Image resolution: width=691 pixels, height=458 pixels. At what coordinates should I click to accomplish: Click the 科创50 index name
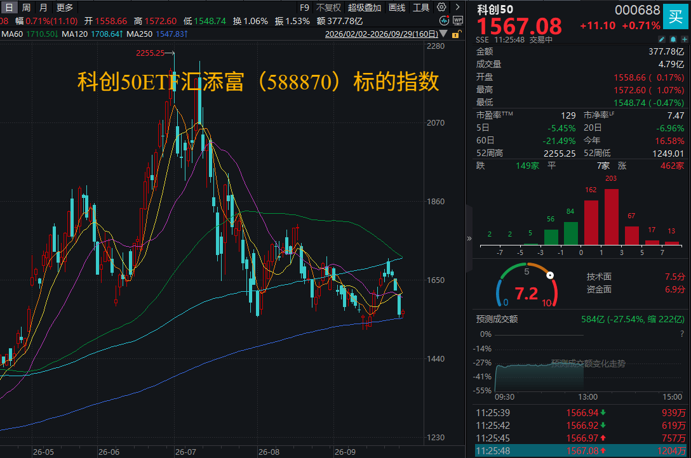tap(495, 10)
